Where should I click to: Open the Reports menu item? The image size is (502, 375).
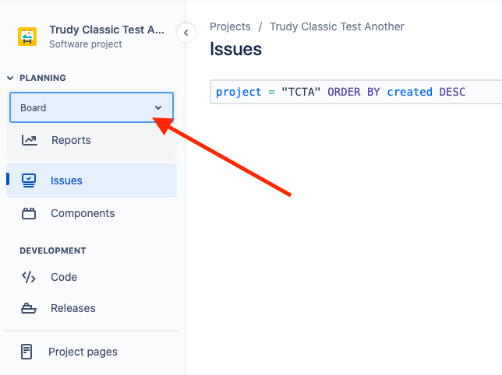pos(71,140)
